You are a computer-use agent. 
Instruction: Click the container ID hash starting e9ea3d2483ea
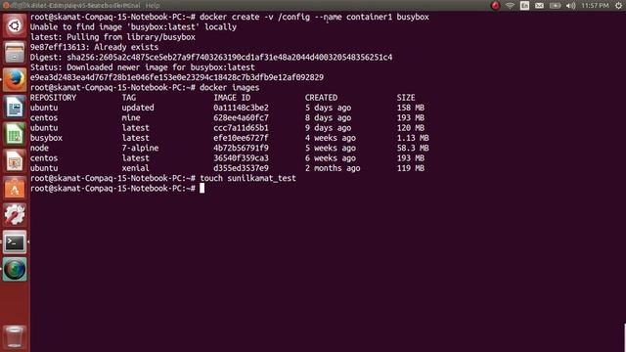pos(177,77)
